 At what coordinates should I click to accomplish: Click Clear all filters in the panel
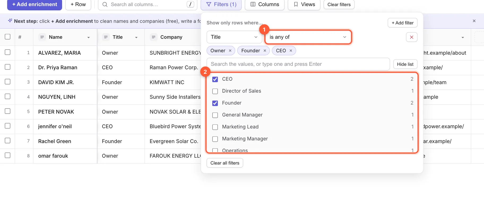[x=225, y=163]
